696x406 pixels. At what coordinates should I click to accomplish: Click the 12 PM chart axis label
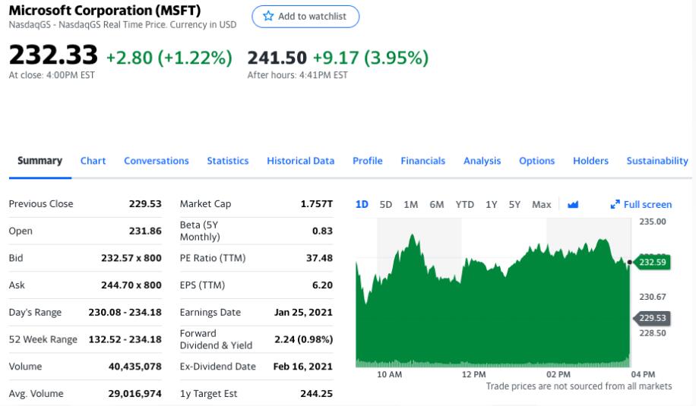point(473,374)
